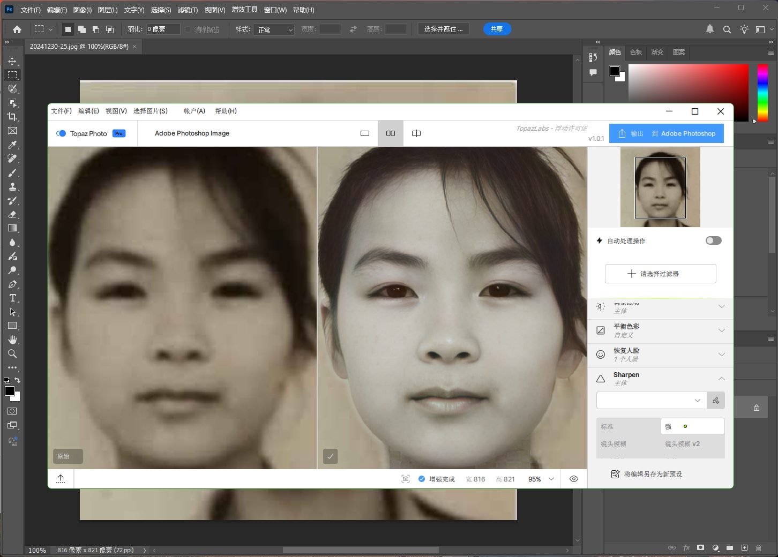Select the Zoom tool in toolbar
Image resolution: width=778 pixels, height=557 pixels.
coord(12,354)
